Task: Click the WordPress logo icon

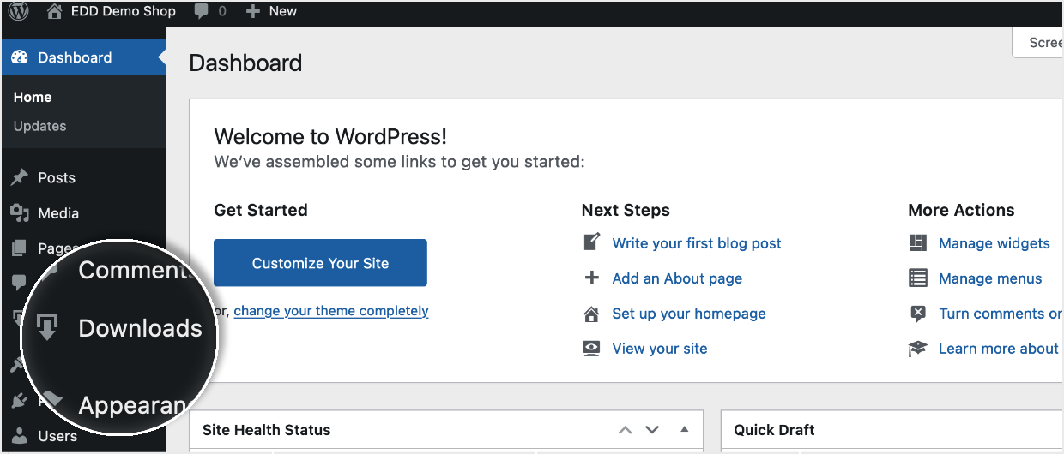Action: pos(18,12)
